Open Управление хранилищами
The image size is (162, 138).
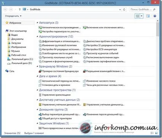[55, 95]
